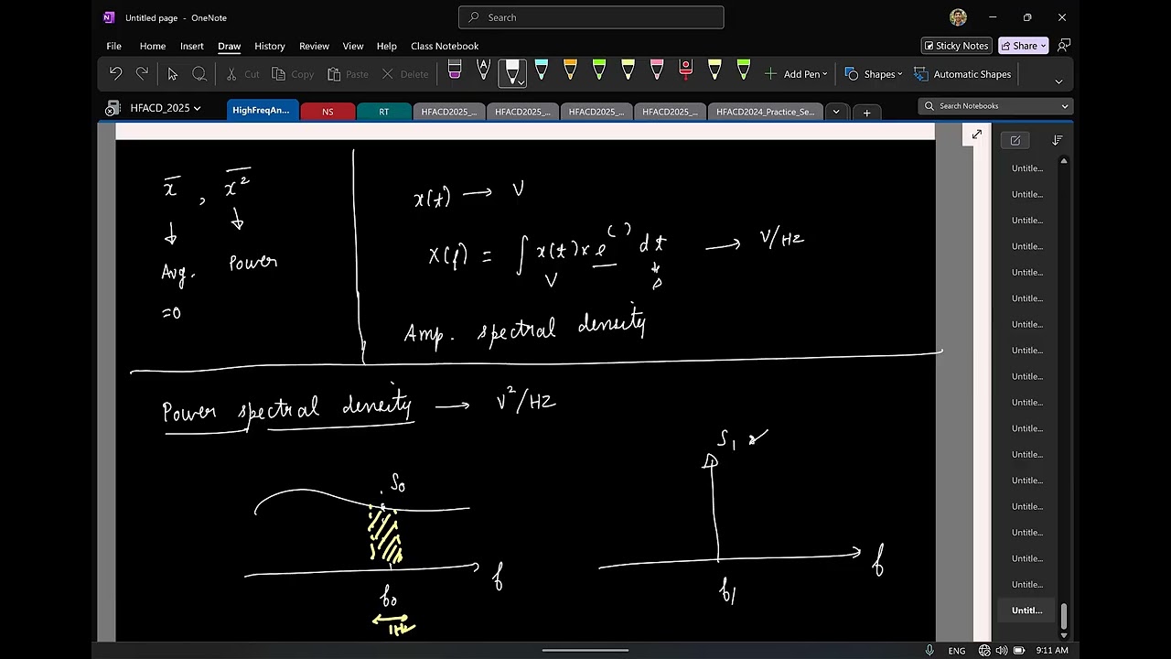Click the Copy button in ribbon
This screenshot has width=1171, height=659.
tap(293, 74)
